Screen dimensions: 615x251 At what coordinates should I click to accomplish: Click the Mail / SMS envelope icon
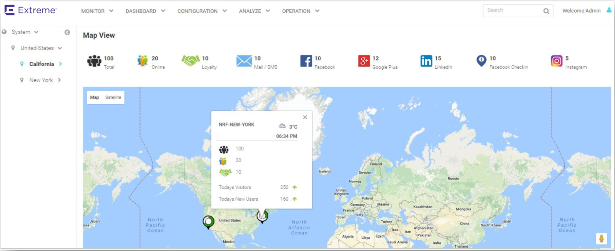click(244, 61)
